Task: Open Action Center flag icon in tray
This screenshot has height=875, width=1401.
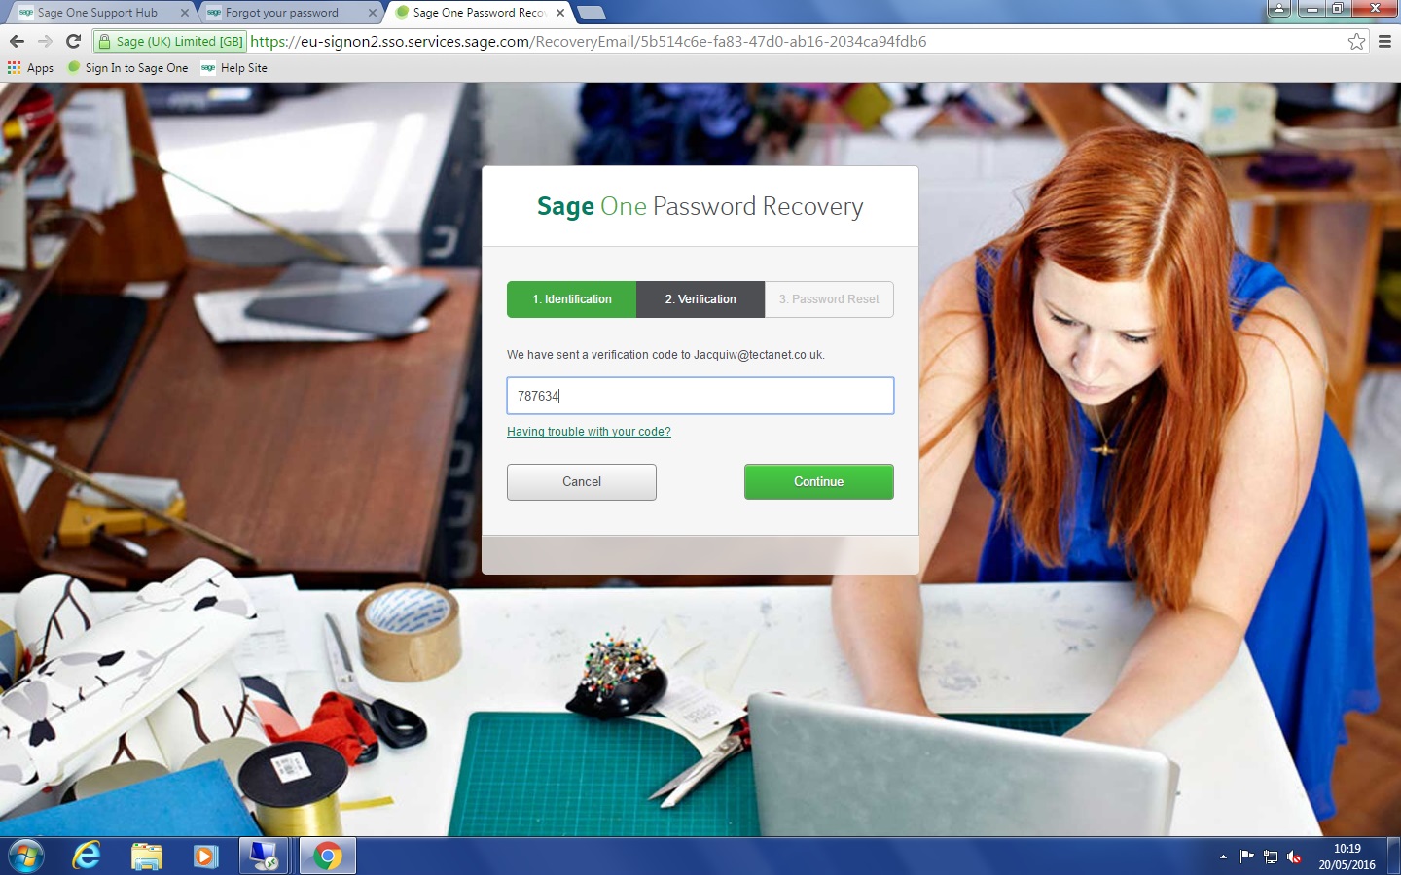Action: pos(1247,857)
